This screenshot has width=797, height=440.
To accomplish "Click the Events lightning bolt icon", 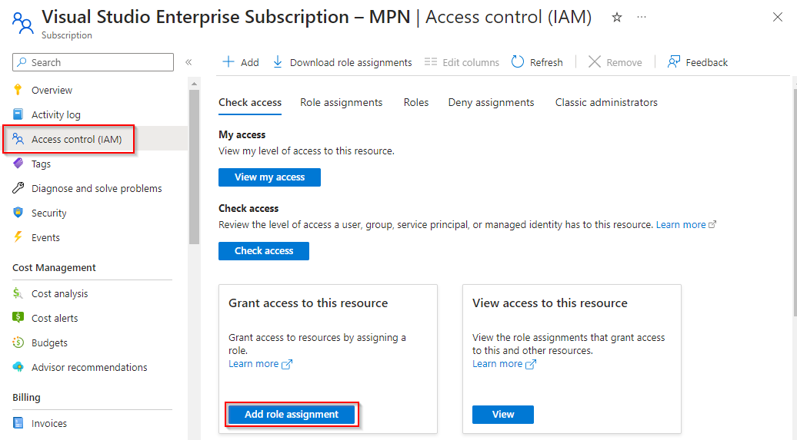I will [x=18, y=237].
